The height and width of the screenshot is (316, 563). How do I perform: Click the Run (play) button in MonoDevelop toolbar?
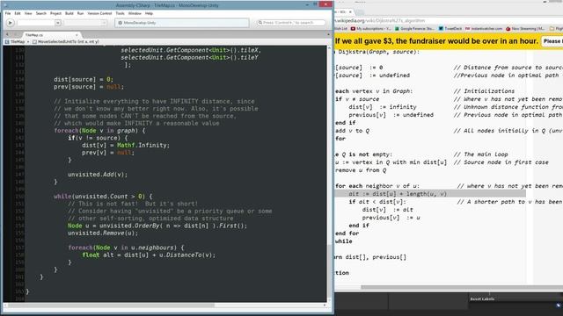[10, 23]
